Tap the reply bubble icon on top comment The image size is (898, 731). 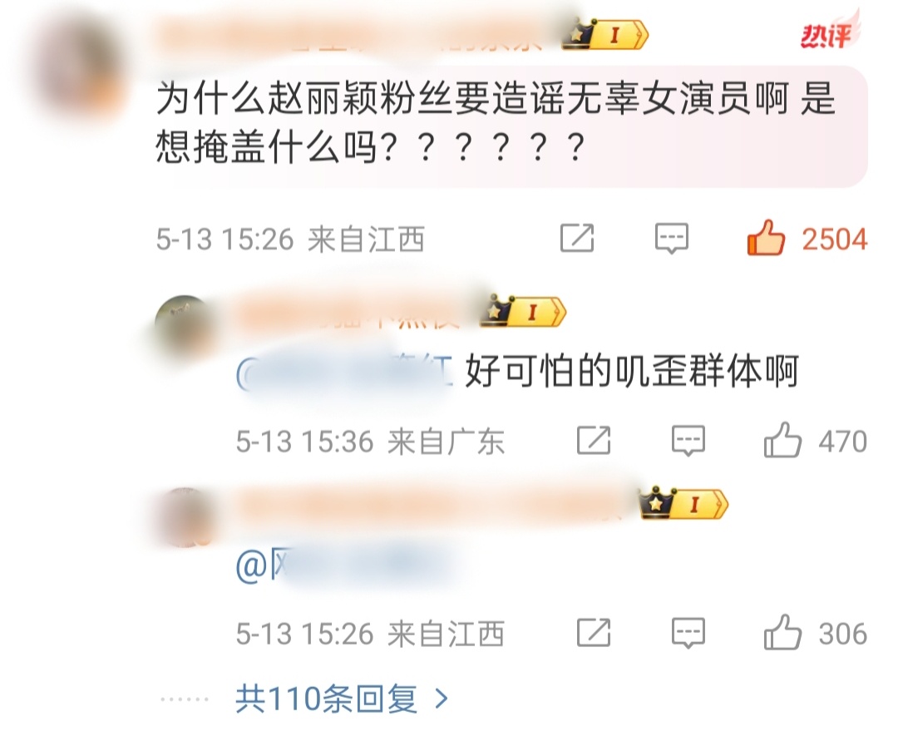pyautogui.click(x=671, y=239)
